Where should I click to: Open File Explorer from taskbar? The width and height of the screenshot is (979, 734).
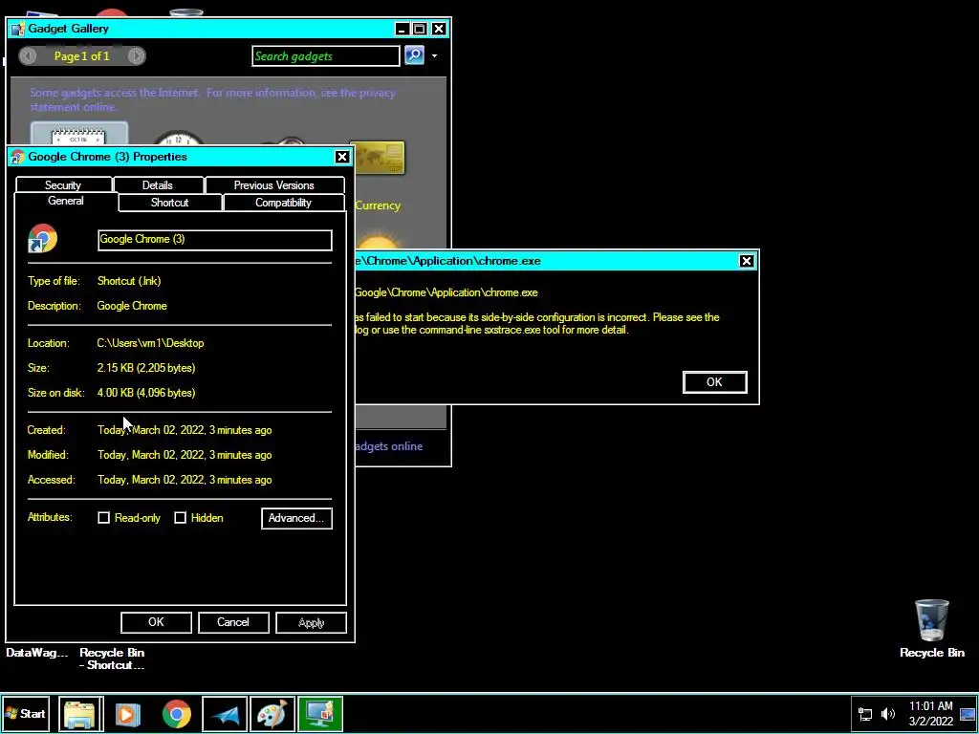click(x=80, y=714)
